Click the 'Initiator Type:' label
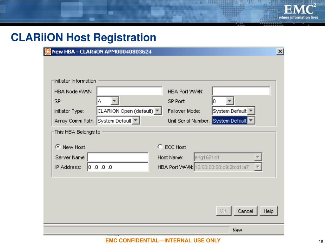Viewport: 325px width, 244px height. [x=69, y=111]
